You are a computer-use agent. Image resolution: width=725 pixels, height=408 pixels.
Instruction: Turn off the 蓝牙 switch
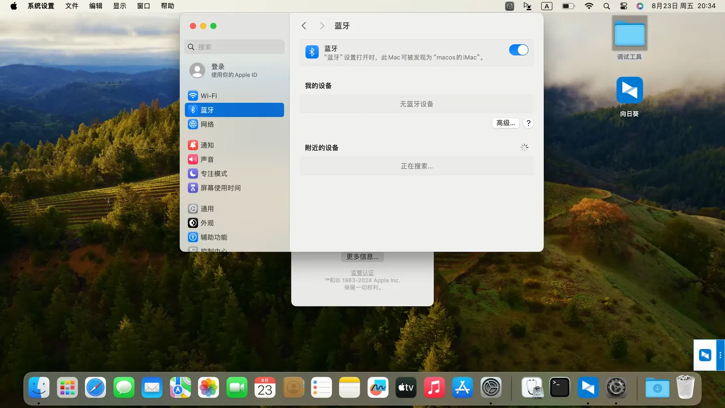[519, 50]
